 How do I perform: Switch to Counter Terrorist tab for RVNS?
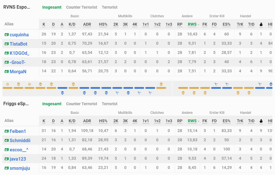click(x=81, y=7)
